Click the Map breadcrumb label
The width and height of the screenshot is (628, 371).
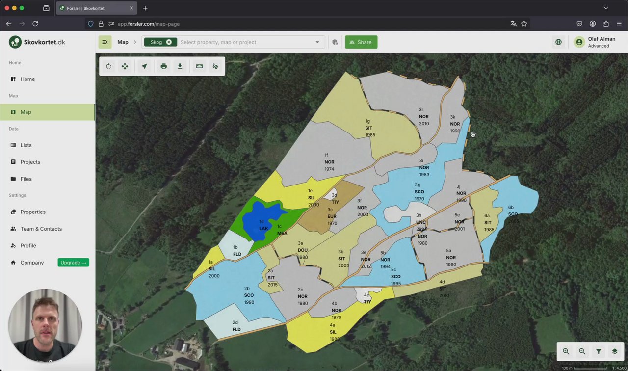click(x=123, y=42)
